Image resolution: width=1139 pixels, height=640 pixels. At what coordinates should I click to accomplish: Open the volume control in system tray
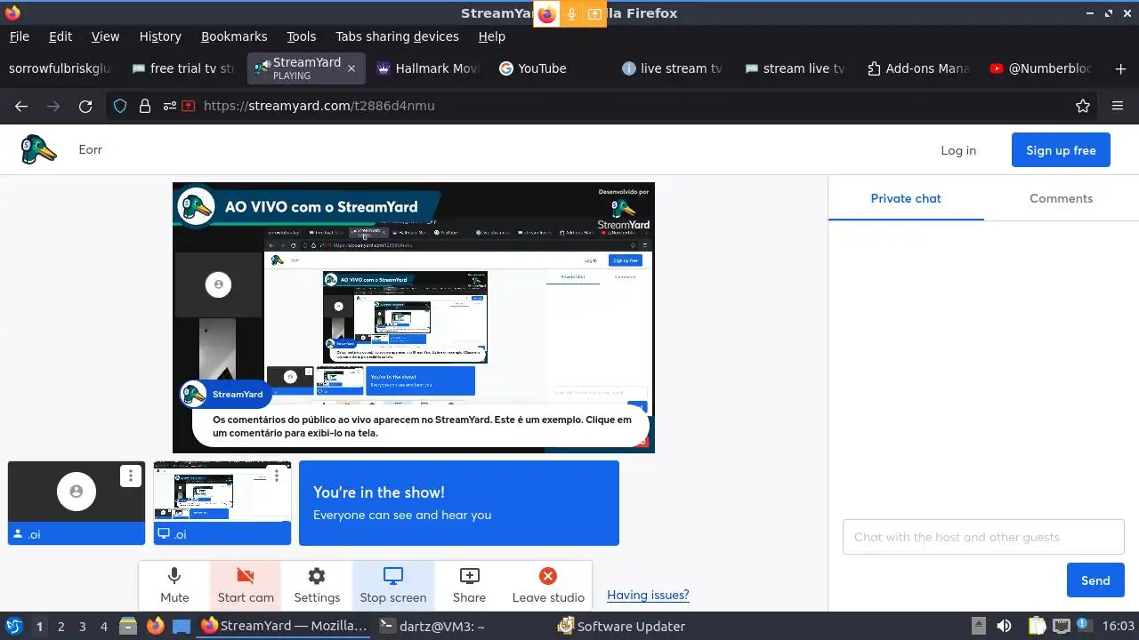click(x=1005, y=626)
